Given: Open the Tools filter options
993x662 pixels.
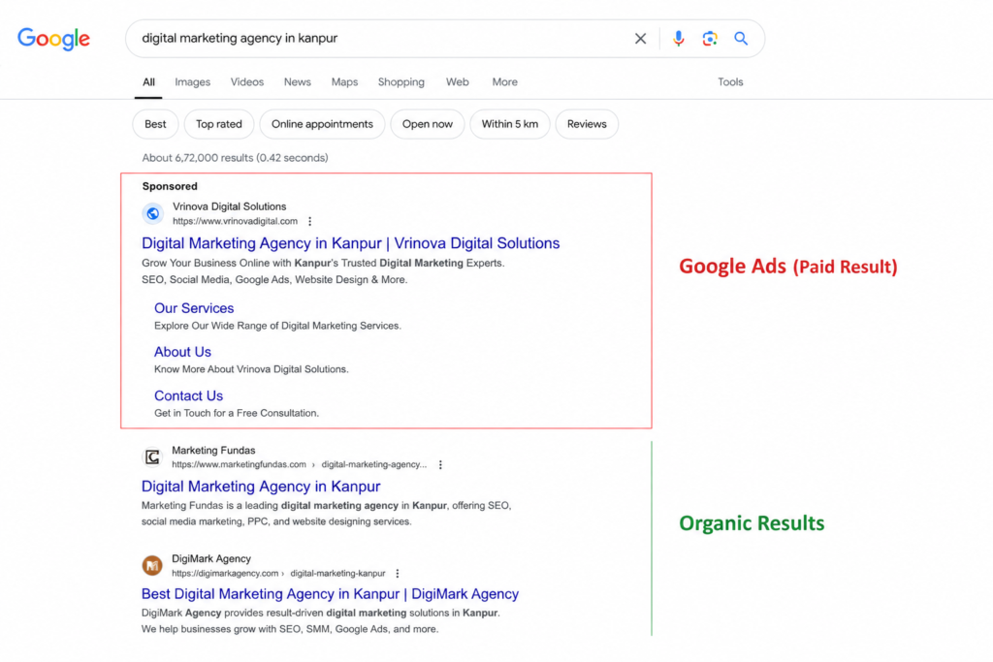Looking at the screenshot, I should coord(730,82).
